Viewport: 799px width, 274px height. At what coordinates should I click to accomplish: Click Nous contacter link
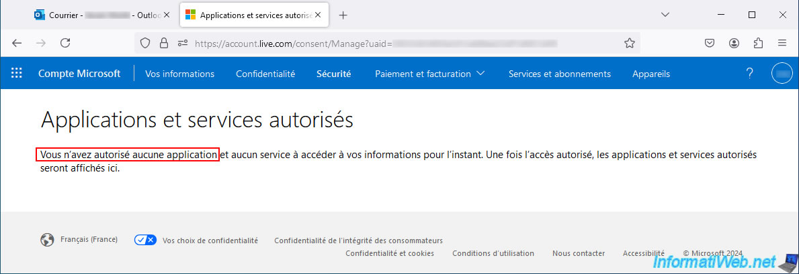579,253
